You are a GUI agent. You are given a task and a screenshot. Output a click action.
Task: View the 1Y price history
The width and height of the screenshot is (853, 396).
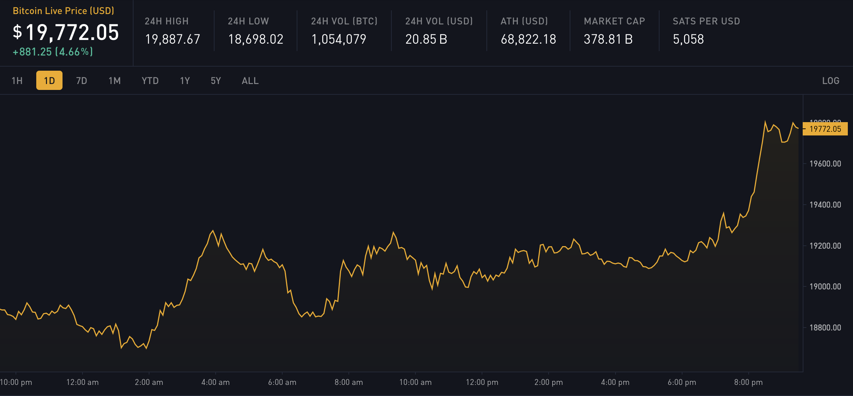pyautogui.click(x=185, y=81)
